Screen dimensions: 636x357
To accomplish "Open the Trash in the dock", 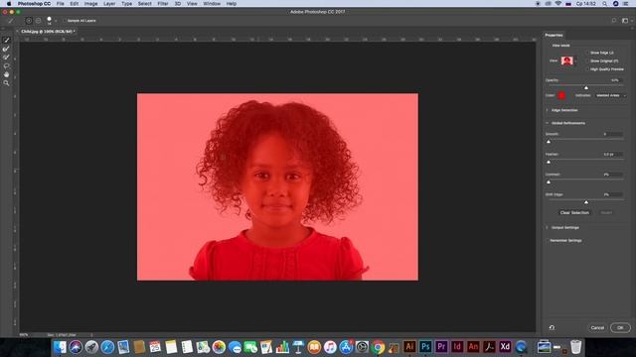I will (575, 347).
